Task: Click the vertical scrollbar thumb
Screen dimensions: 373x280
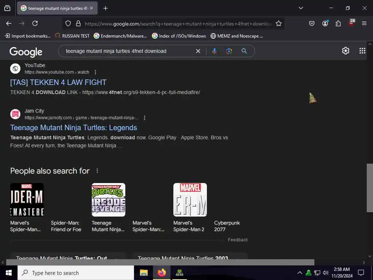Action: click(370, 188)
